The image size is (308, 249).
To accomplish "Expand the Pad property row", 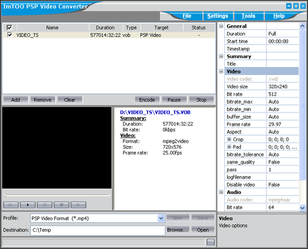I will point(229,147).
